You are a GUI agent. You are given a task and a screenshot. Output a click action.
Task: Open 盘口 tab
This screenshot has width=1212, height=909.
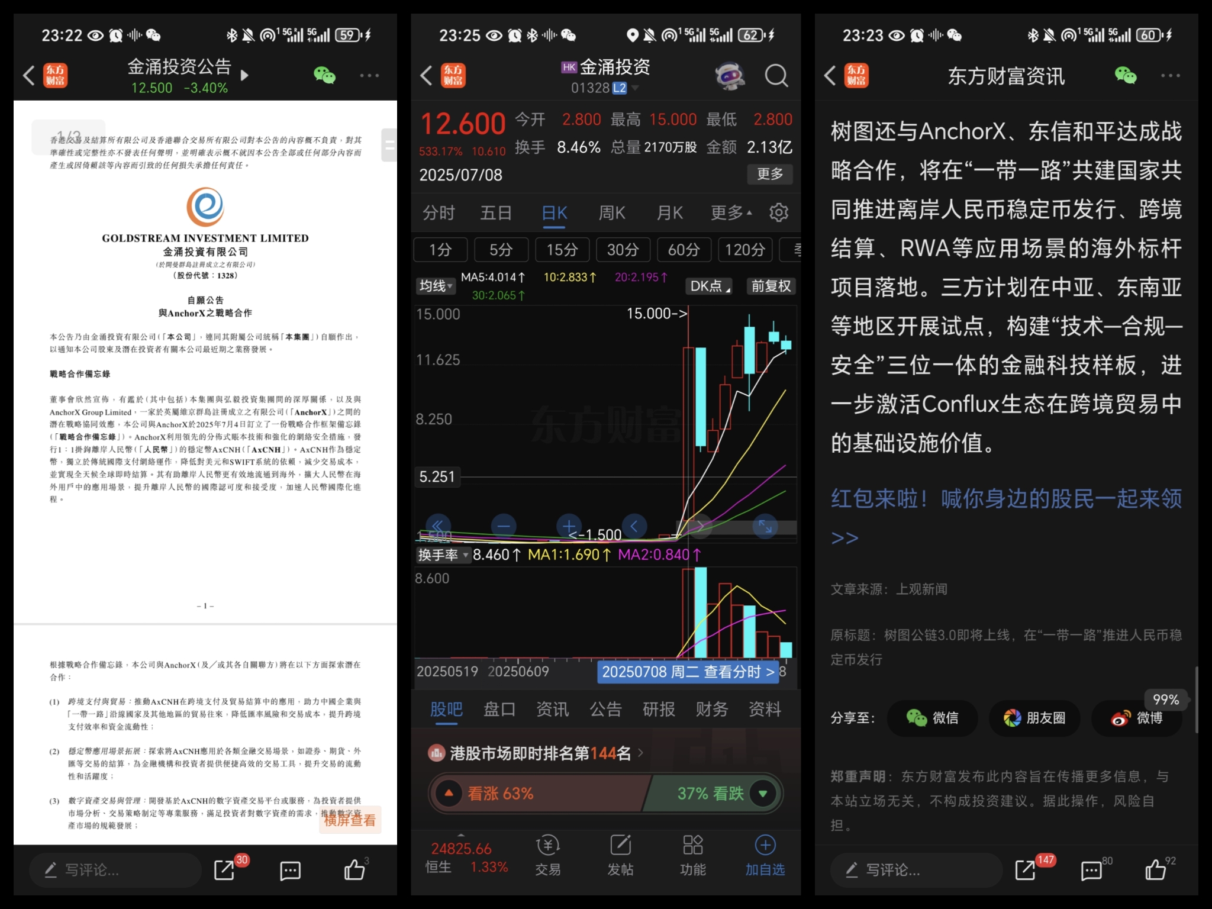click(x=499, y=709)
